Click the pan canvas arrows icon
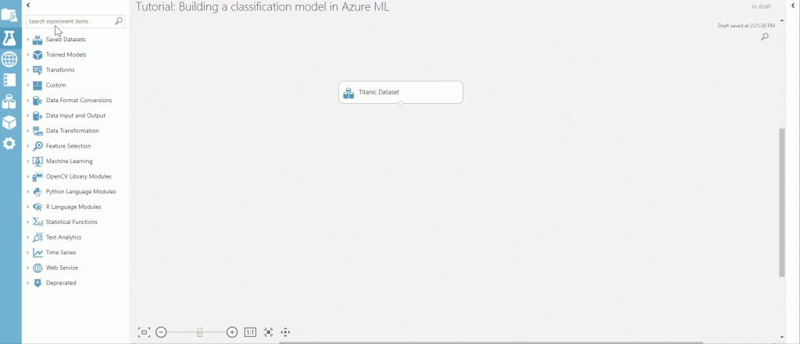The height and width of the screenshot is (344, 800). (285, 332)
